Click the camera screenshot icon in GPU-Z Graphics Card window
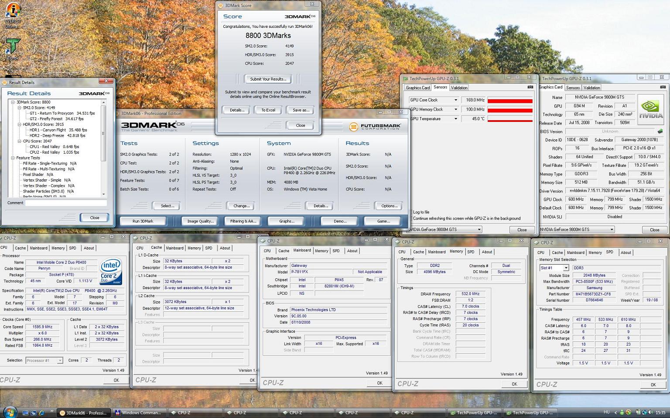 (663, 87)
